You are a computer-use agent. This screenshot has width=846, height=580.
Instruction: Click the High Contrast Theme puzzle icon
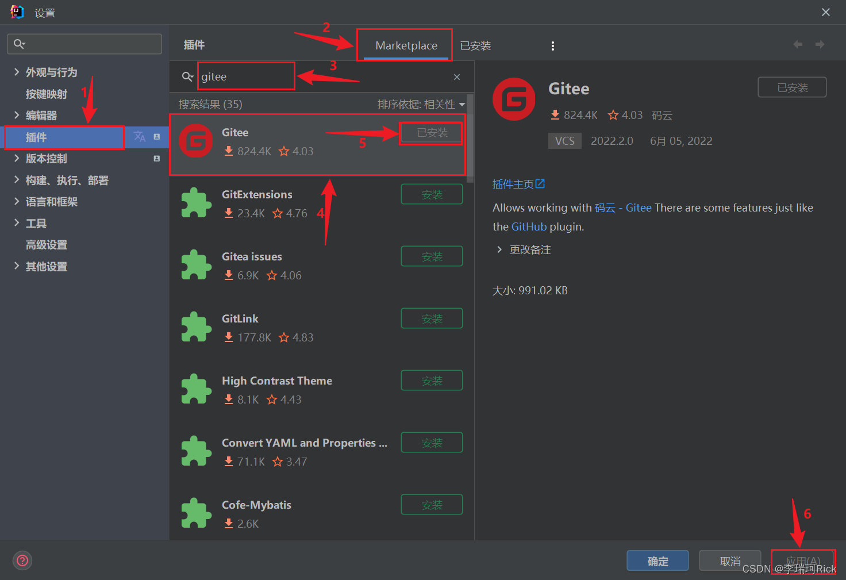click(x=196, y=389)
